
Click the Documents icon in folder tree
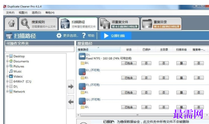11,61
